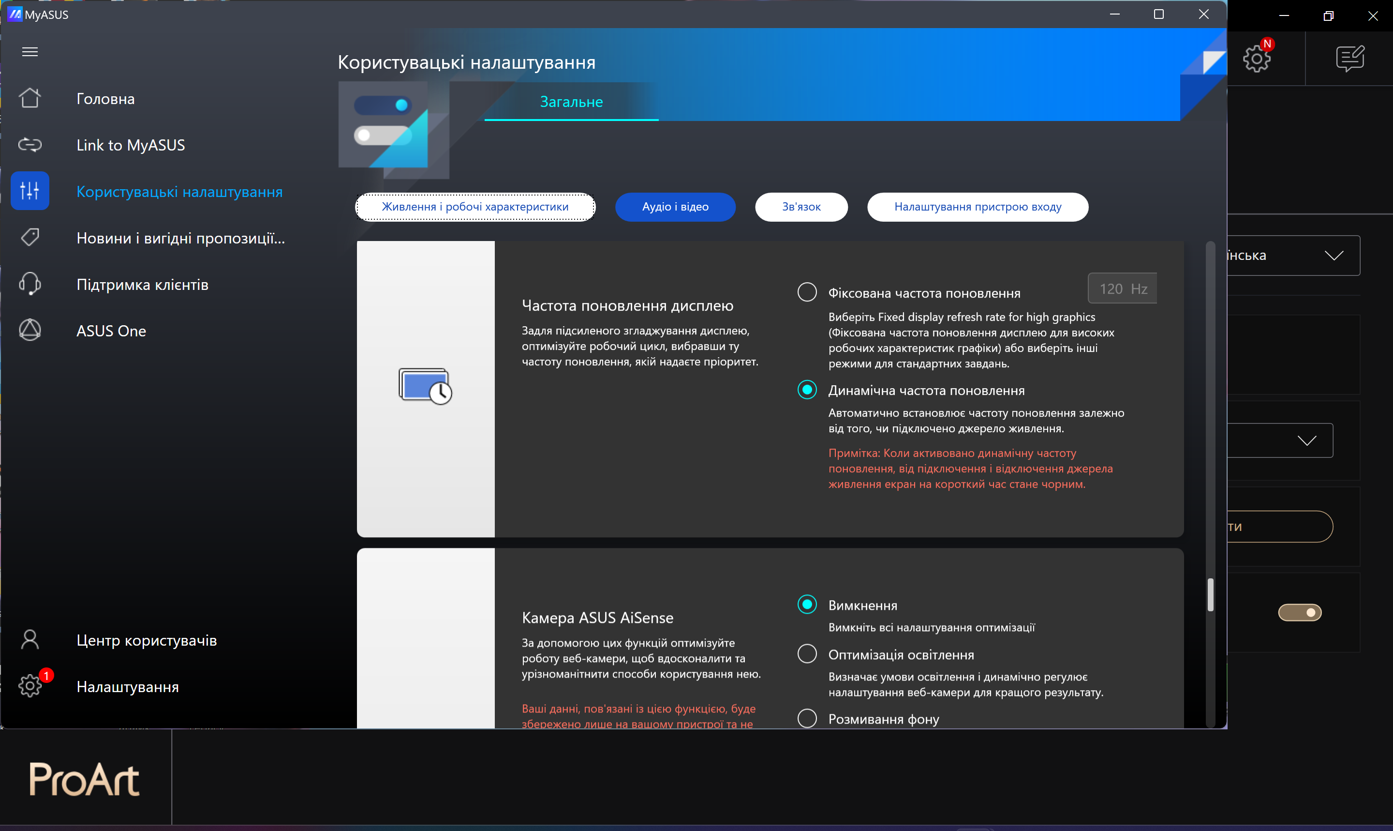Viewport: 1393px width, 831px height.
Task: Open customer support headset icon
Action: tap(30, 284)
